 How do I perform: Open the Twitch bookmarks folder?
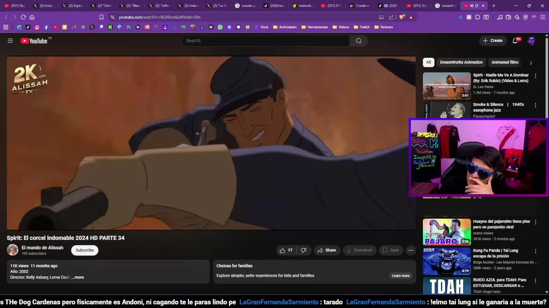[362, 27]
